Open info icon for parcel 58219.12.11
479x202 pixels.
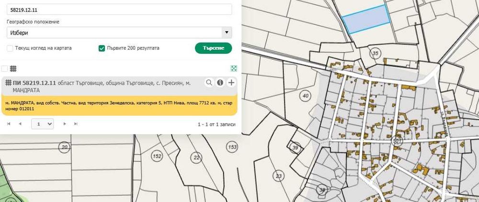(220, 83)
